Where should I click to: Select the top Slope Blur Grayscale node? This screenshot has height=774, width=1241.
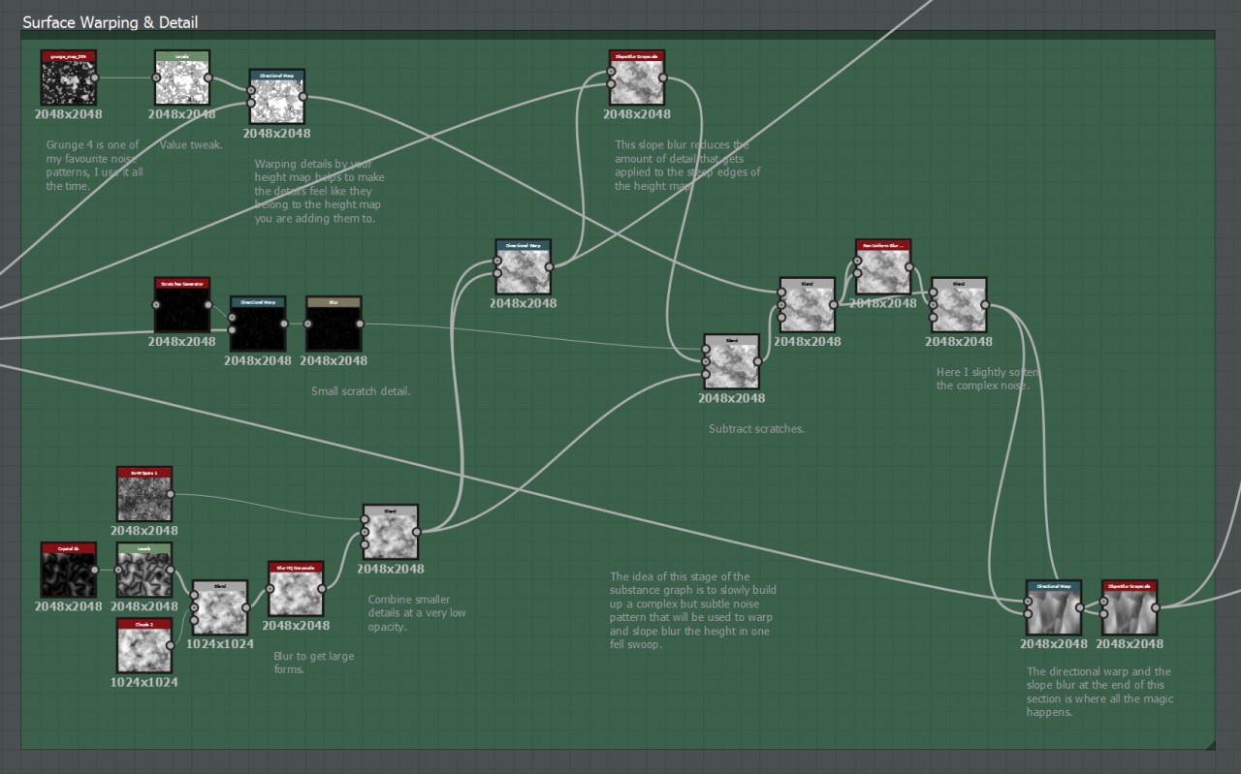click(x=637, y=78)
